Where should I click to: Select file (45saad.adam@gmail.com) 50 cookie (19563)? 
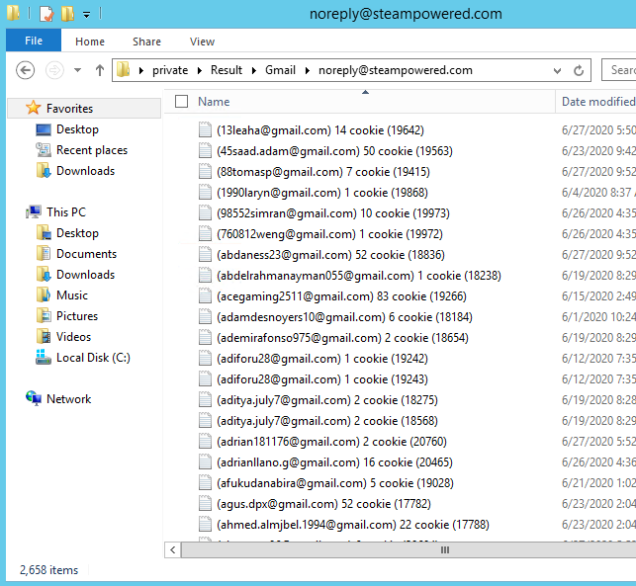[334, 151]
